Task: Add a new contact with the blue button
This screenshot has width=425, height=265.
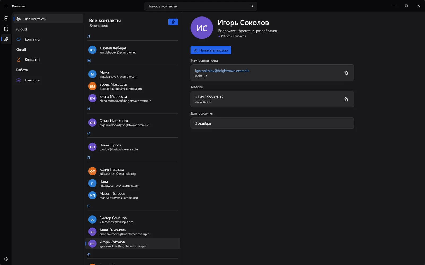Action: coord(173,22)
